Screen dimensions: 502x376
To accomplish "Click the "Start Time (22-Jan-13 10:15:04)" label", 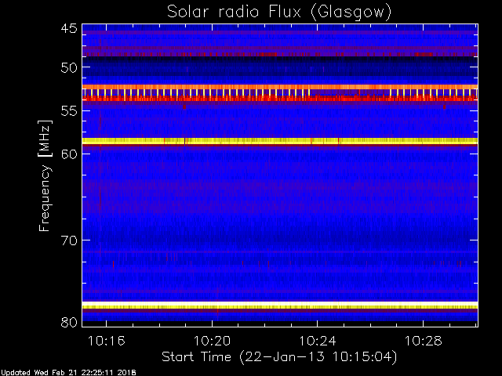I will point(279,357).
